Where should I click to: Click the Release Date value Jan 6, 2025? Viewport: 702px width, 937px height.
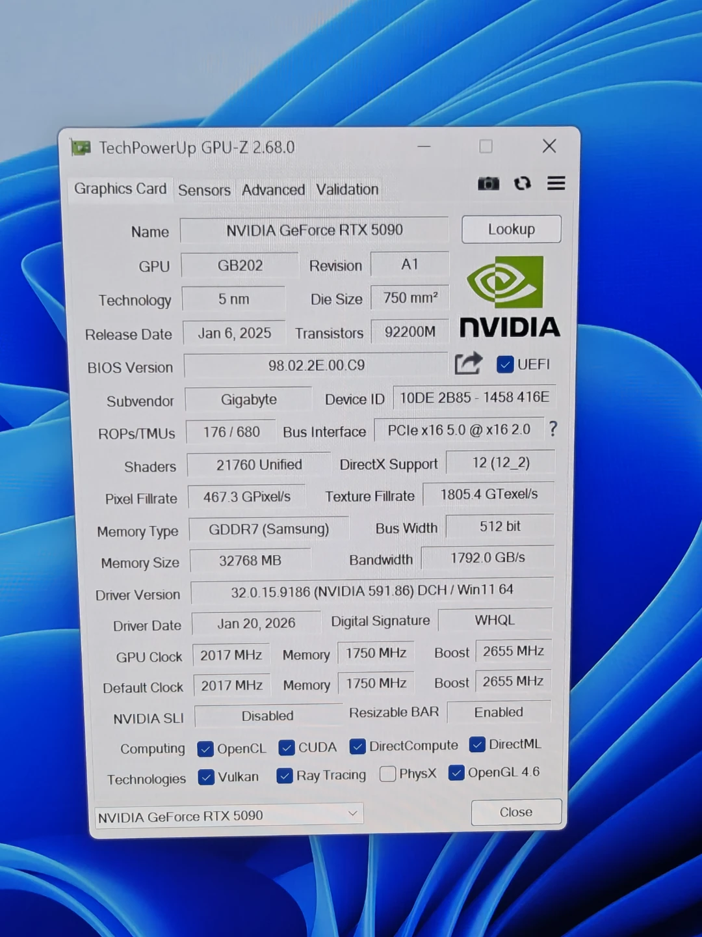click(x=235, y=333)
